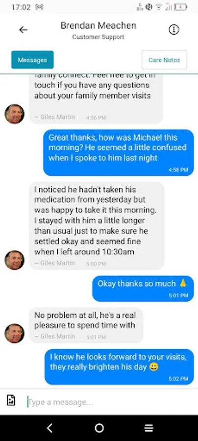Tap Giles Martin avatar beside family visits message

pyautogui.click(x=14, y=114)
